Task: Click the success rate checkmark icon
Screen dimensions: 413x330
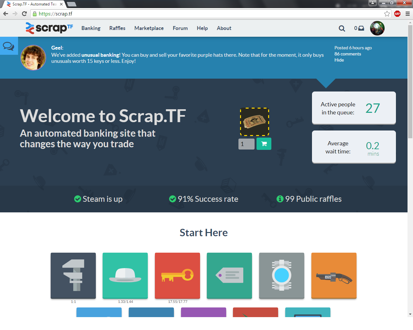Action: coord(173,199)
